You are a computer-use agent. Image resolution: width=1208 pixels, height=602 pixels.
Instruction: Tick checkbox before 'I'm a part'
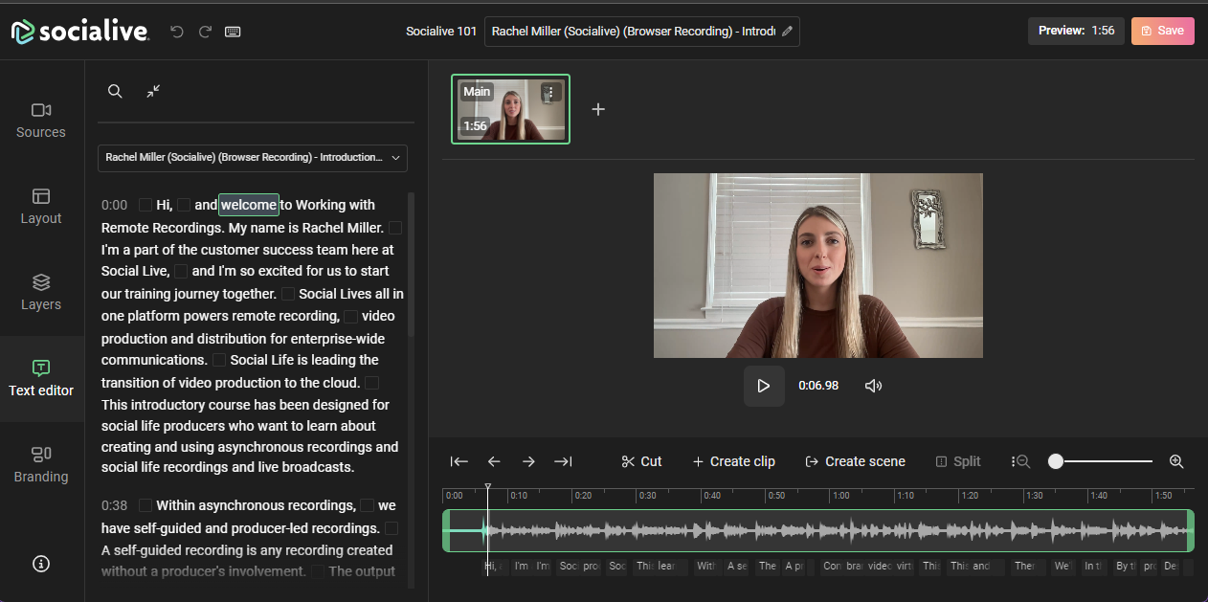click(x=395, y=228)
